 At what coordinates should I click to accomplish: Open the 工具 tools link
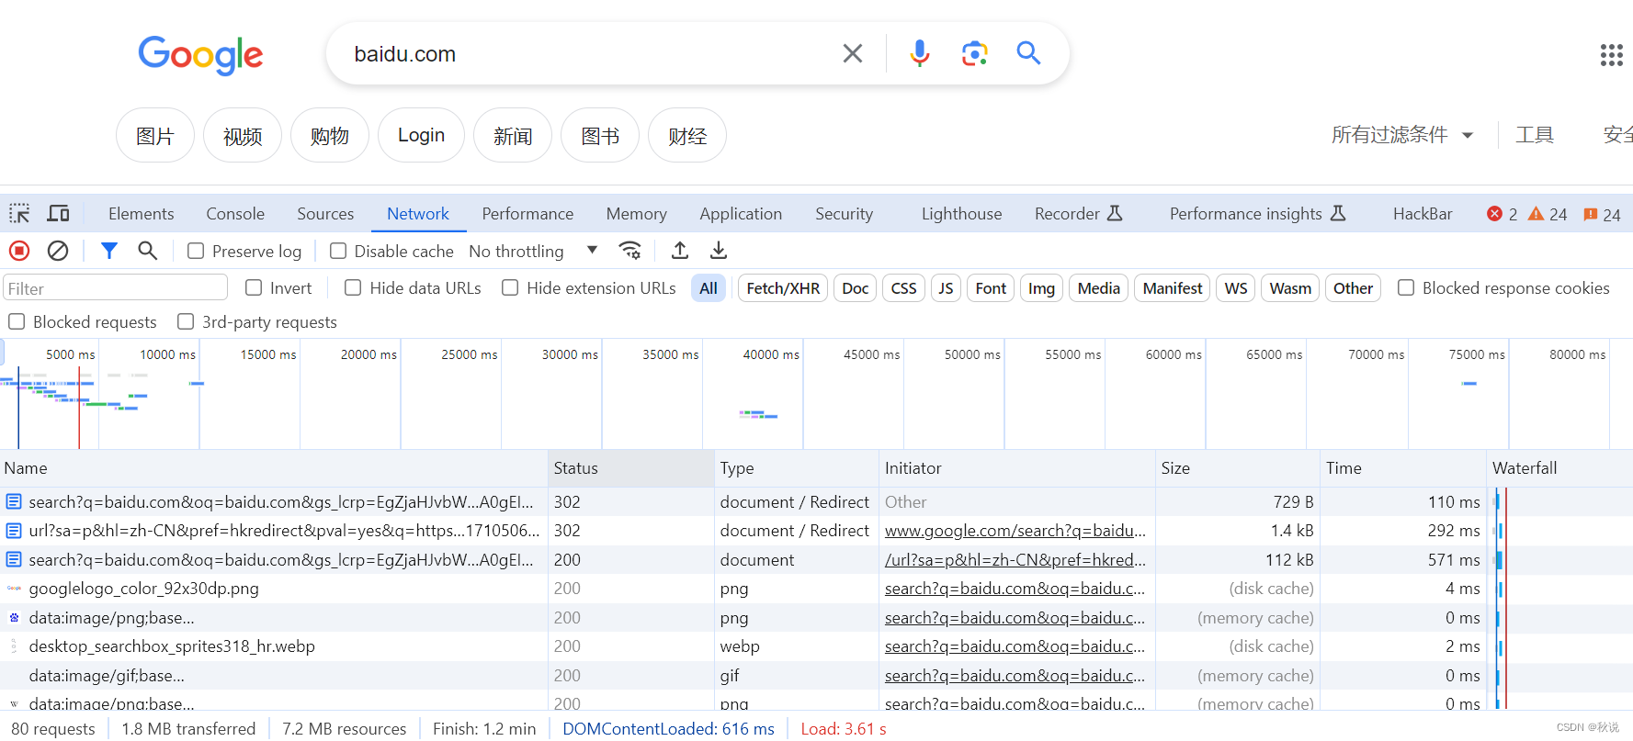[1534, 135]
